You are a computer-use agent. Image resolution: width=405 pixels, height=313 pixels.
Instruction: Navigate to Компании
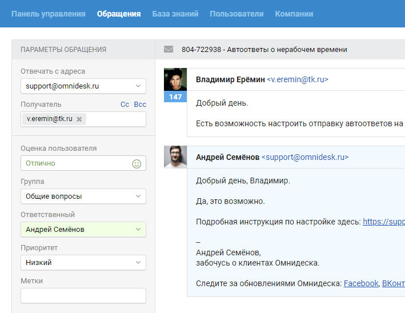[294, 14]
